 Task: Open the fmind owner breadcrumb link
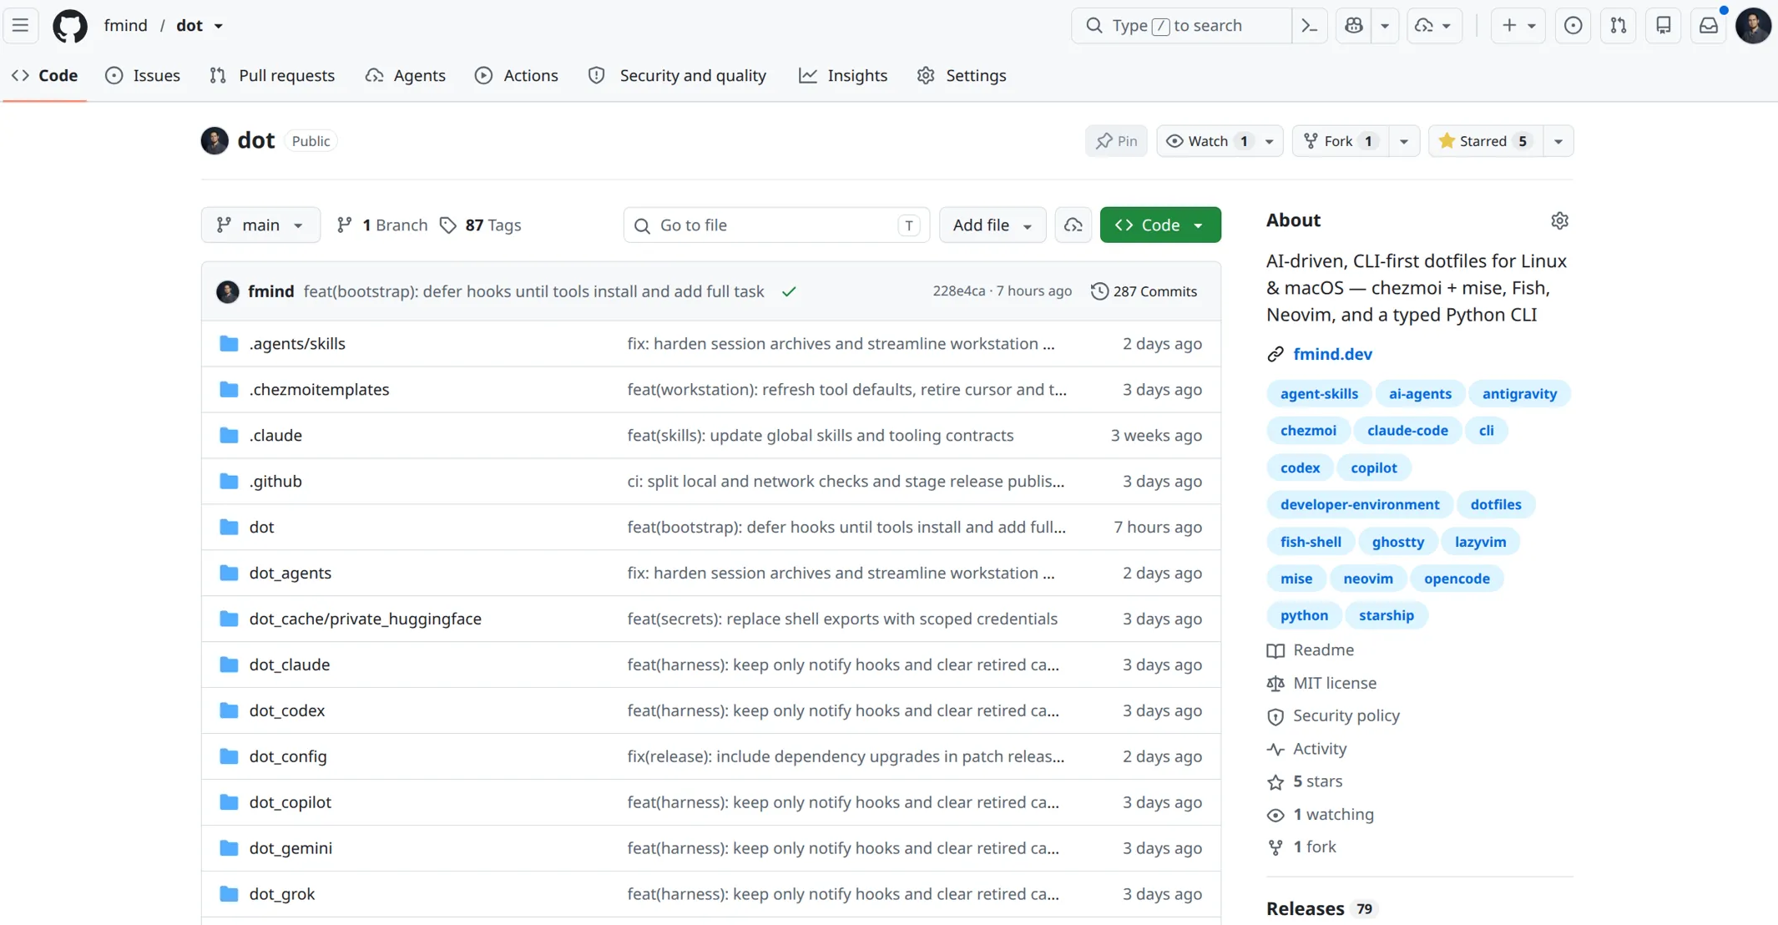(126, 25)
